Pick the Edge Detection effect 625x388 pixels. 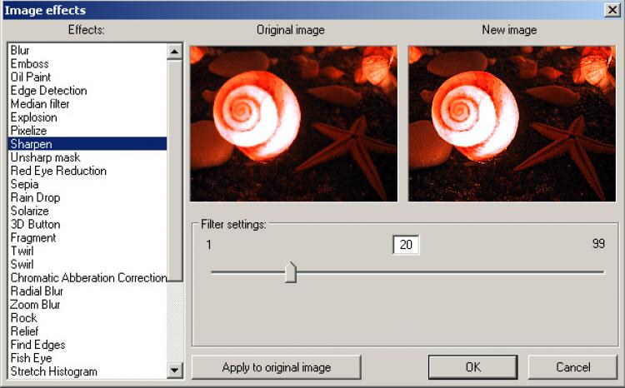pyautogui.click(x=48, y=91)
